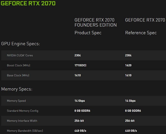Click the GEFORCE RTX 2070 green title

point(28,3)
